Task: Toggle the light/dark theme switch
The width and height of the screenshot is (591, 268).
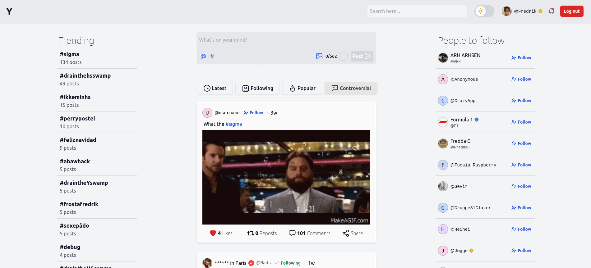Action: click(x=484, y=11)
